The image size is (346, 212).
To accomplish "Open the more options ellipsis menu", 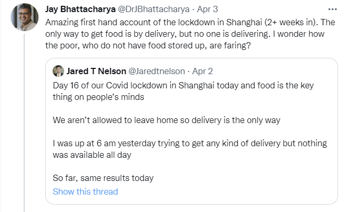I will click(332, 10).
